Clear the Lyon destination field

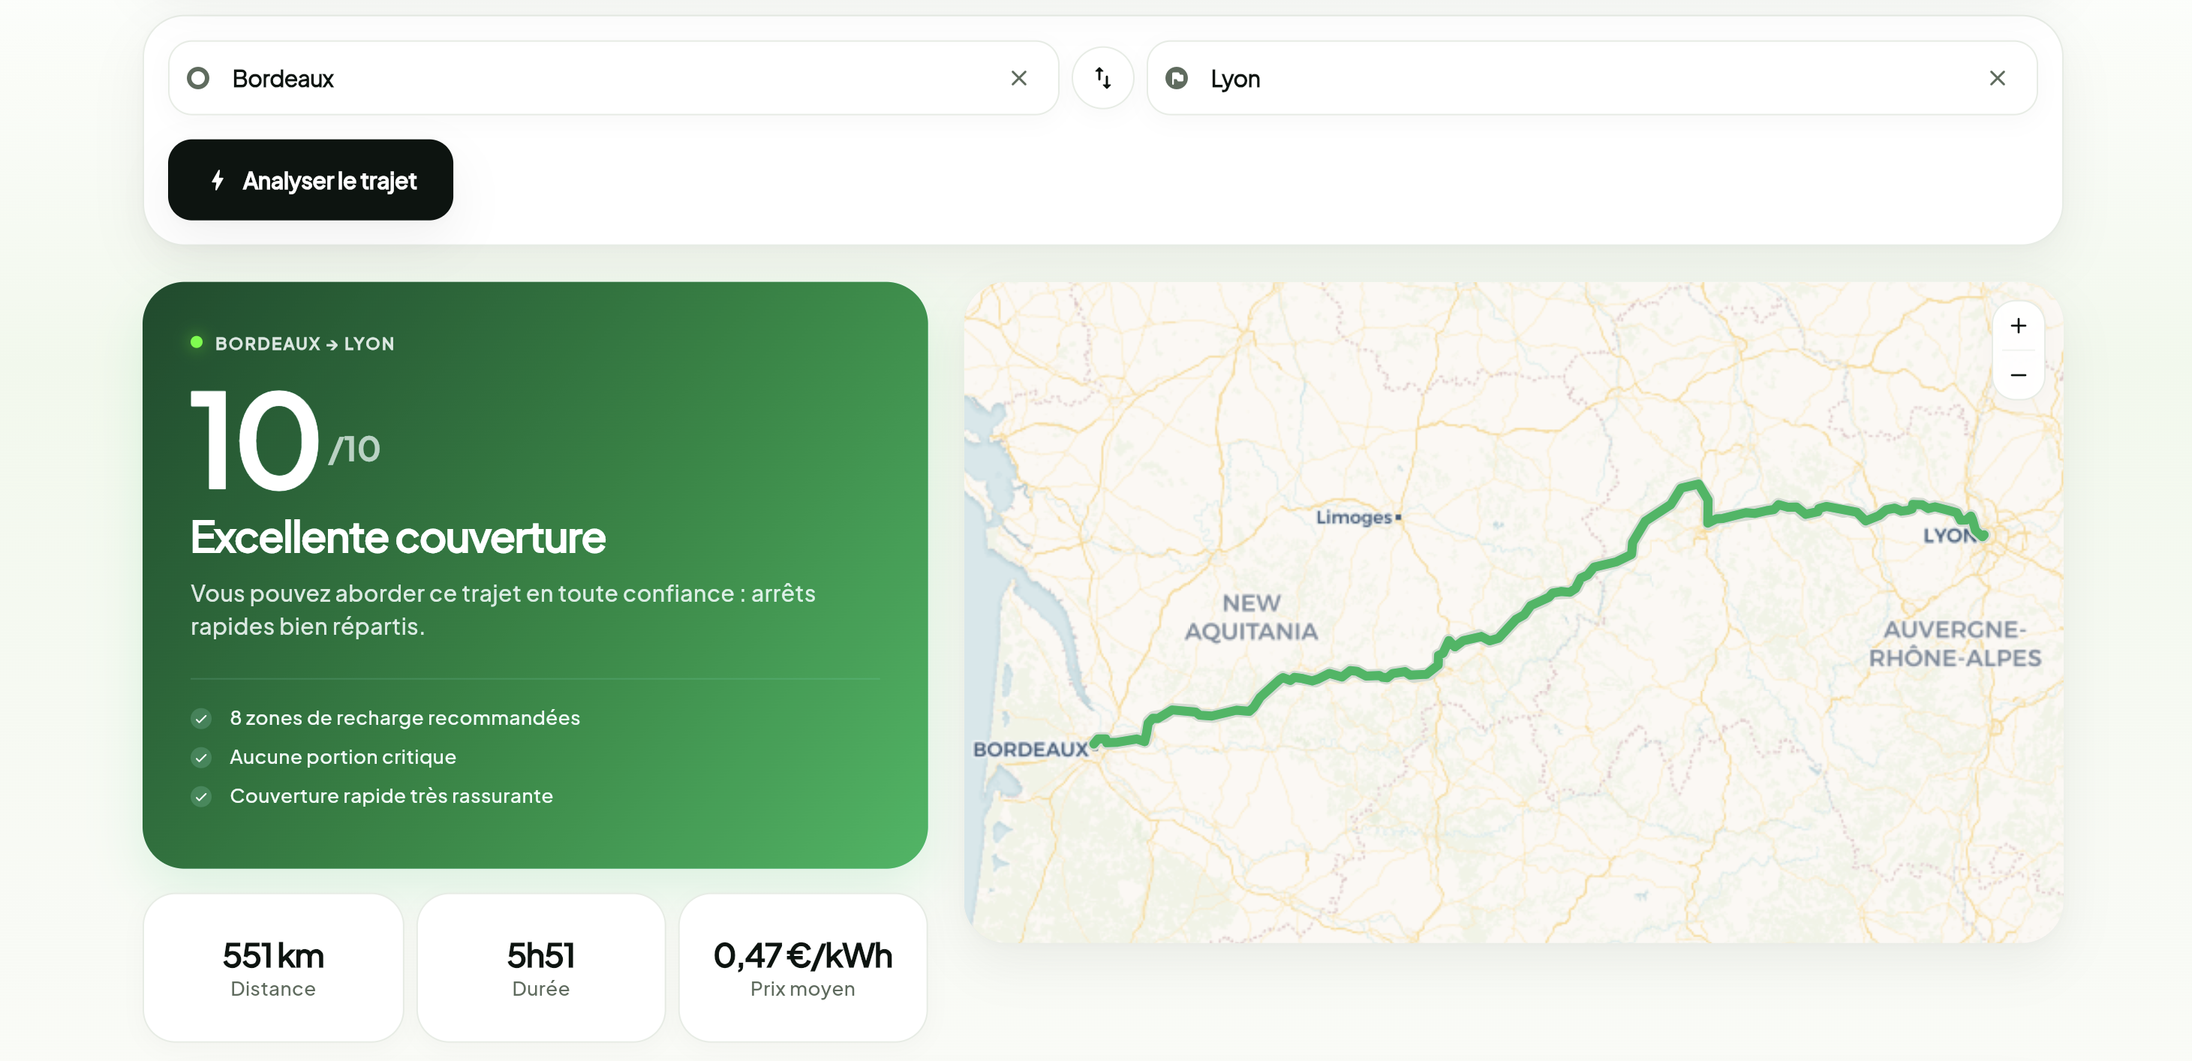click(x=1996, y=78)
